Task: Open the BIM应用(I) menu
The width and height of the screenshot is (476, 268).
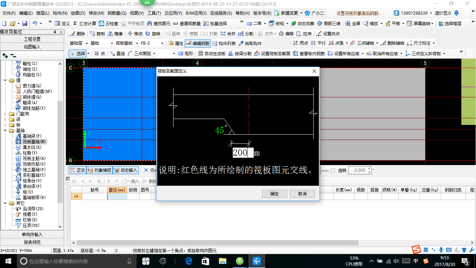Action: coord(196,13)
